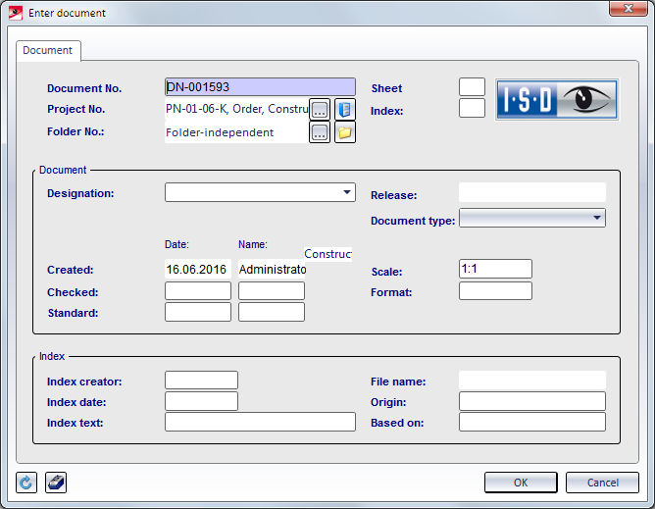The height and width of the screenshot is (509, 655).
Task: Click the Checked date field
Action: coord(197,291)
